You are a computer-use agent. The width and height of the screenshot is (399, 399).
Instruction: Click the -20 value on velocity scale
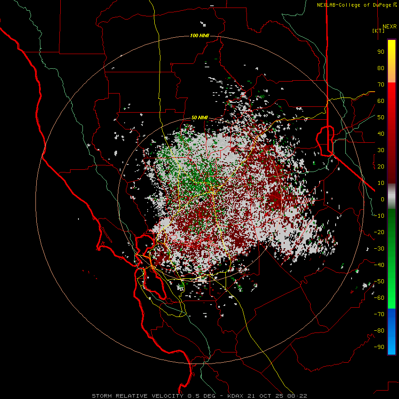[x=379, y=232]
